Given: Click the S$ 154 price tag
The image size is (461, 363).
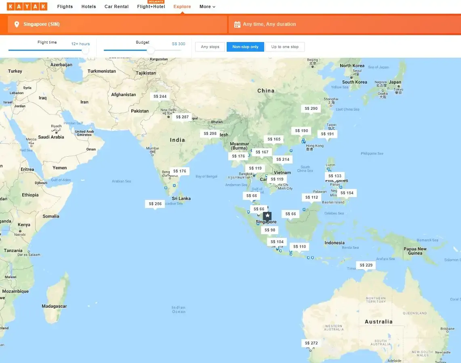Looking at the screenshot, I should [x=347, y=193].
